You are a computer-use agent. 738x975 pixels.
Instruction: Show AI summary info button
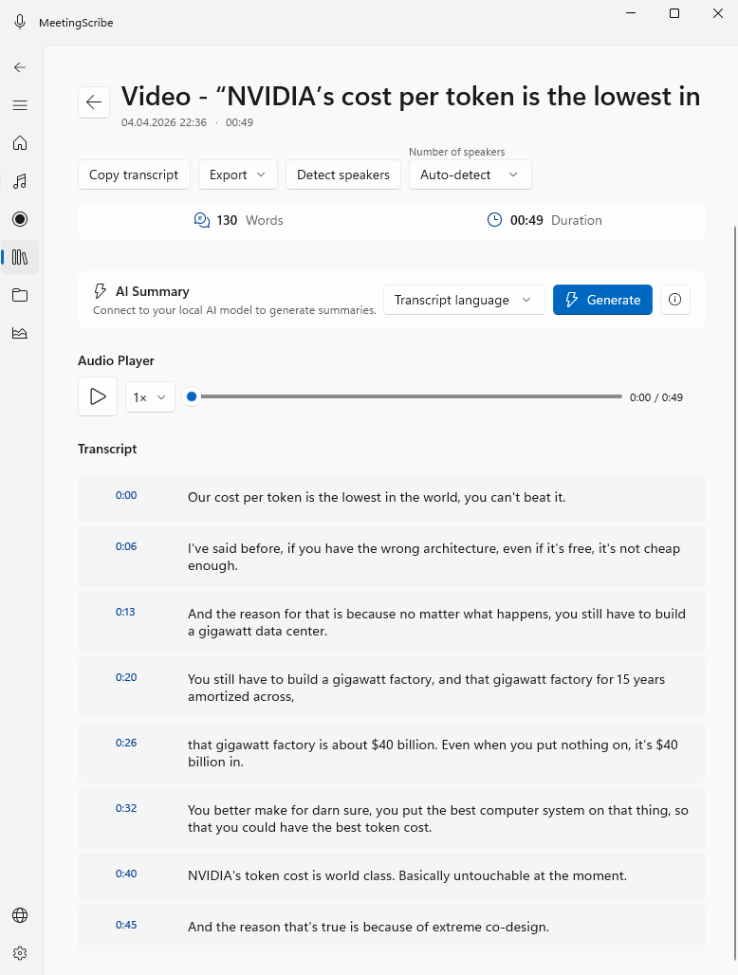674,300
